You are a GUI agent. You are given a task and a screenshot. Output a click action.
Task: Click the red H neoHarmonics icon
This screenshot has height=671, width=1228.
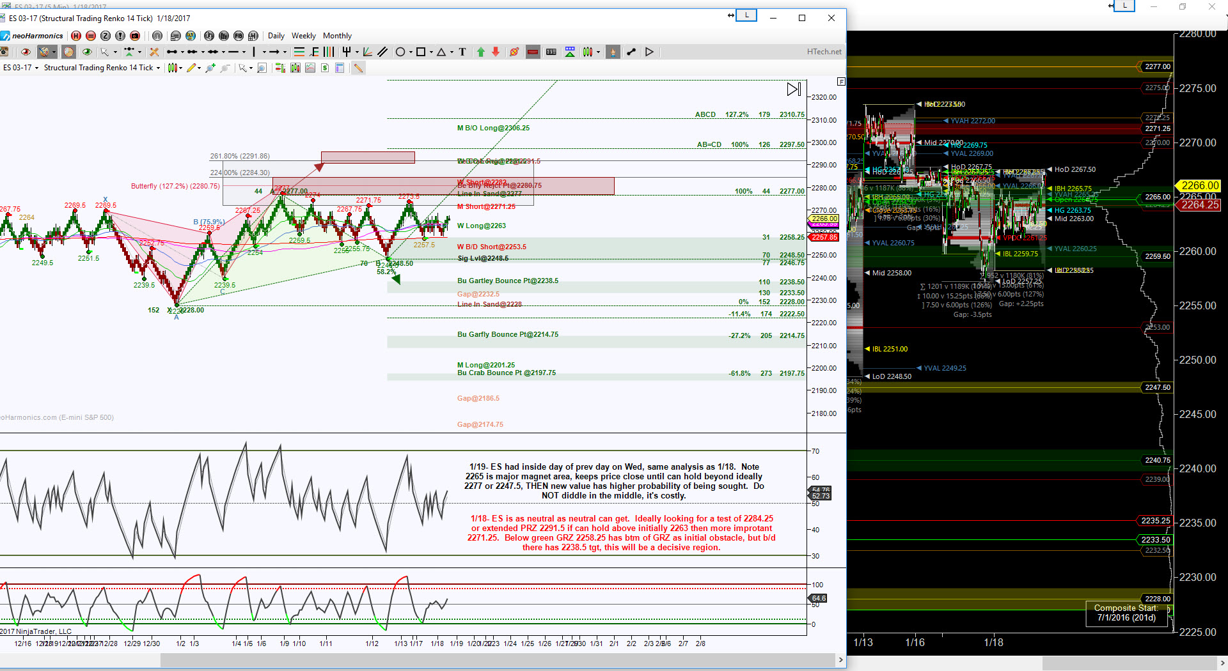pyautogui.click(x=76, y=36)
